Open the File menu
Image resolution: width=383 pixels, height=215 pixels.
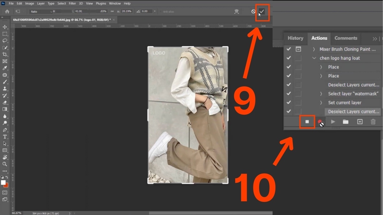click(11, 4)
